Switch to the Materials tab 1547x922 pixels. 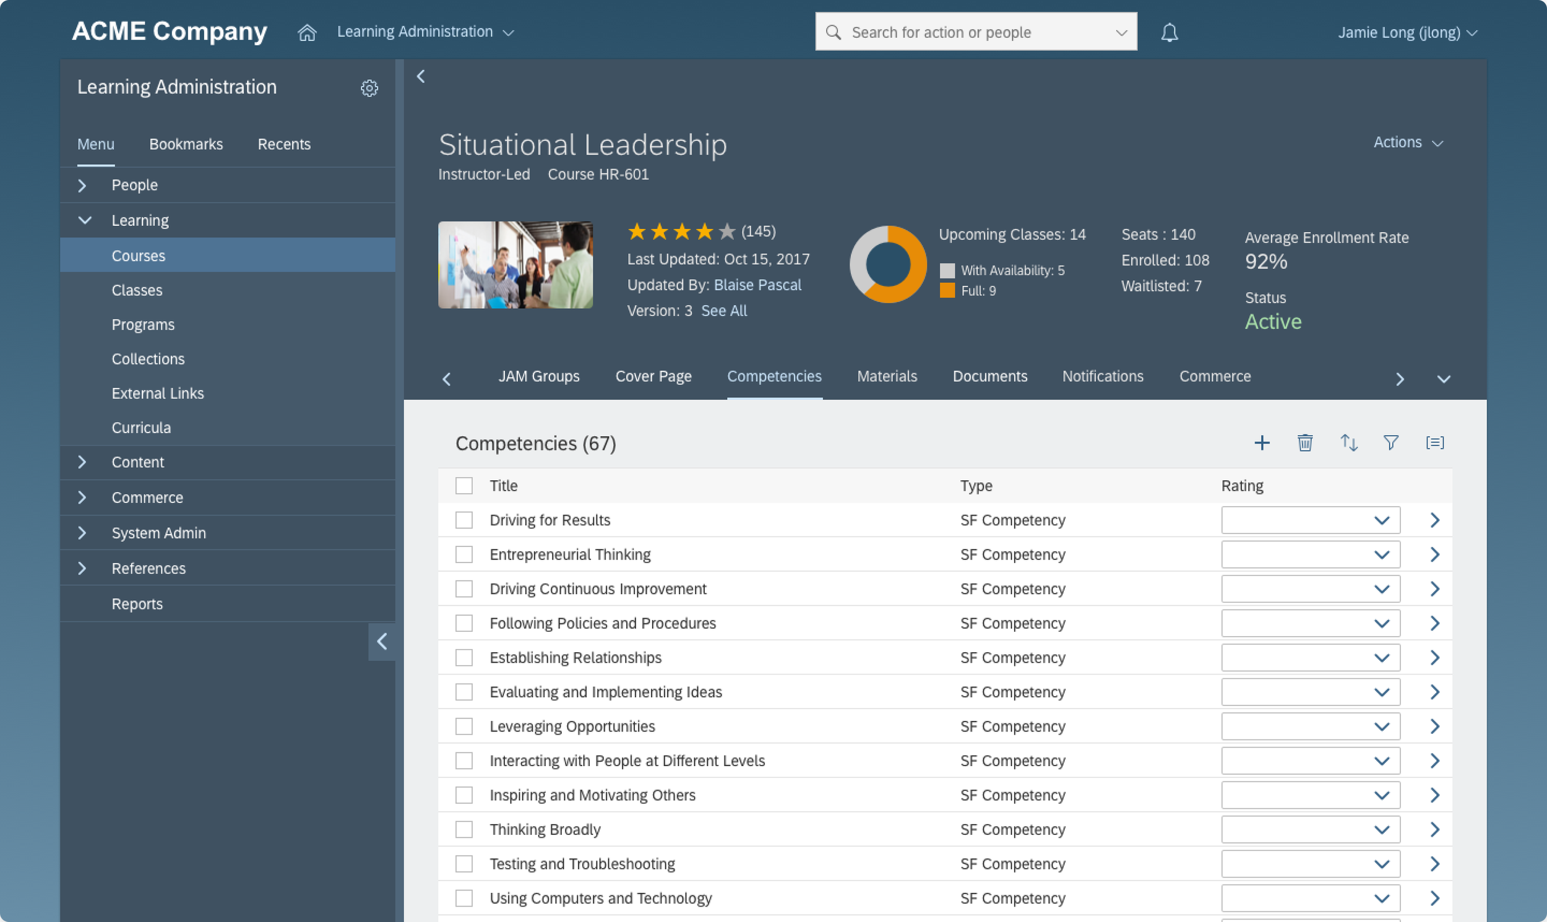tap(887, 376)
